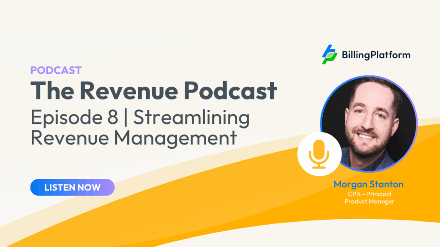Click the BillingPlatform logo icon
This screenshot has width=440, height=247.
click(330, 54)
